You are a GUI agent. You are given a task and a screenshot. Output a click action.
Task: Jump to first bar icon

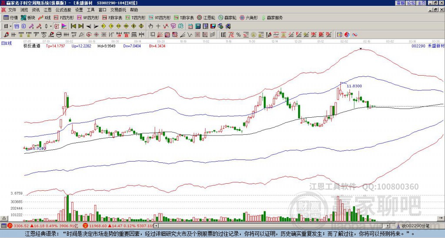coord(73,26)
